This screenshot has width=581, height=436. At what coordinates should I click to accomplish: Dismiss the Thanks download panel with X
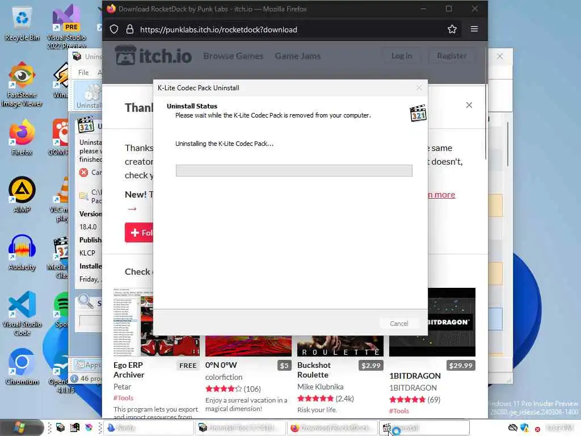tap(469, 105)
